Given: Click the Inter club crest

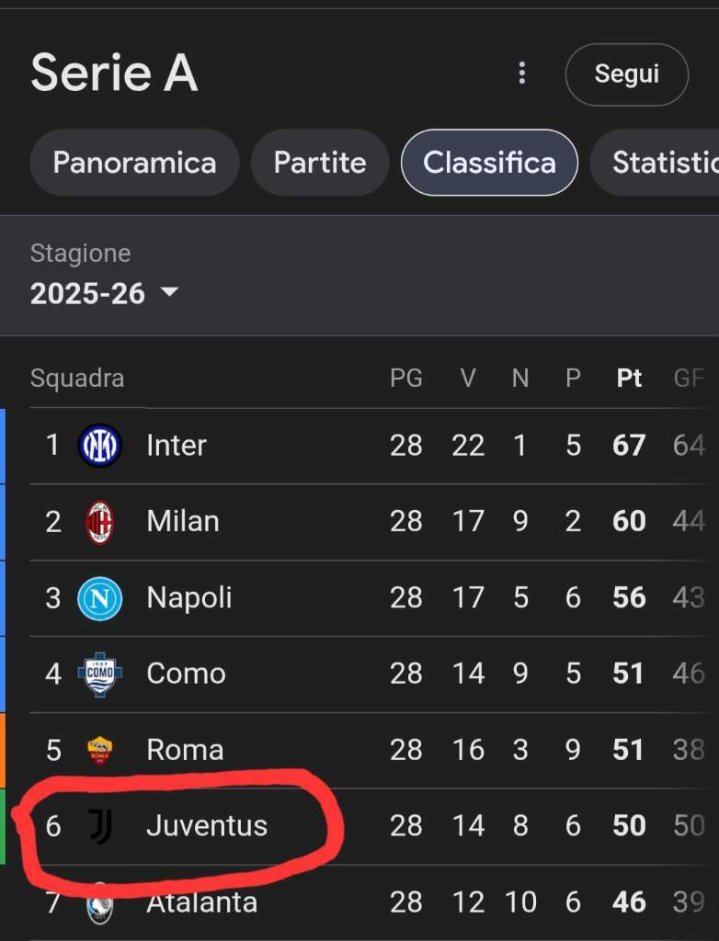Looking at the screenshot, I should [99, 446].
